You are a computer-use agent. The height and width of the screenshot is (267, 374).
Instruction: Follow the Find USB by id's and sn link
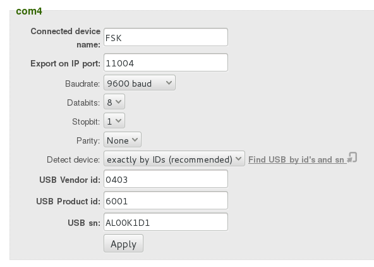[297, 159]
